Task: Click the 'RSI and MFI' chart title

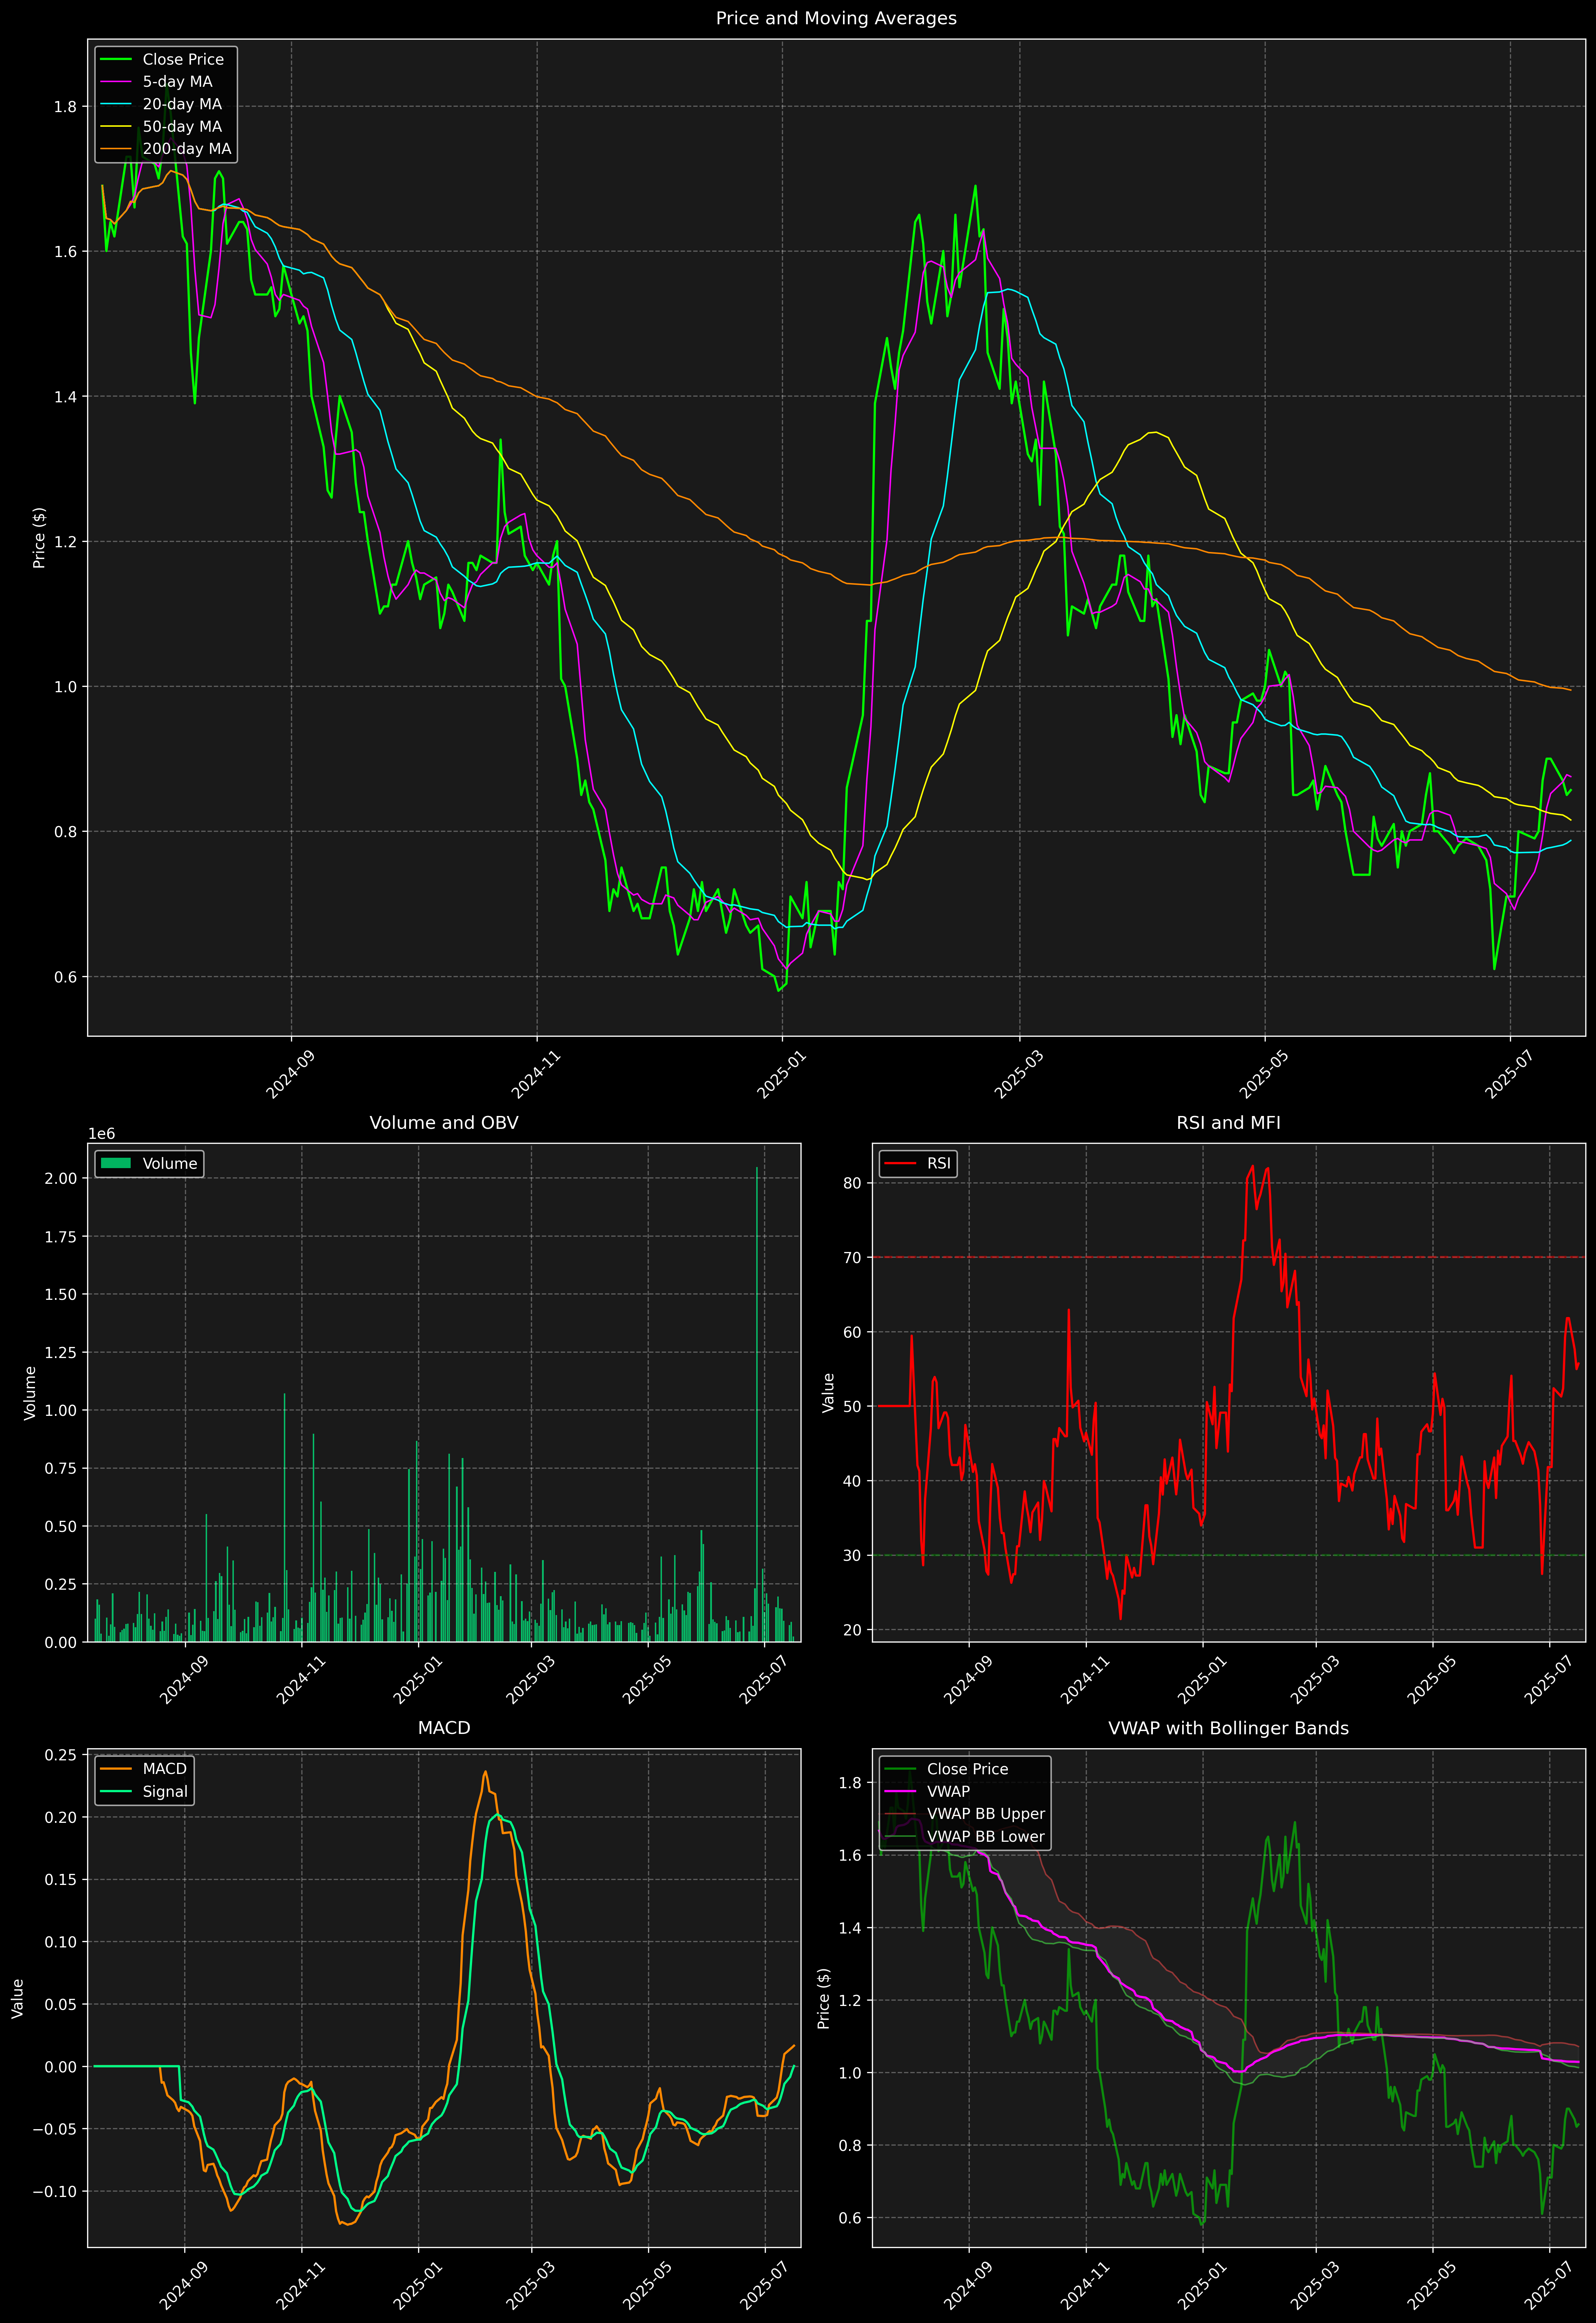Action: [1228, 1122]
